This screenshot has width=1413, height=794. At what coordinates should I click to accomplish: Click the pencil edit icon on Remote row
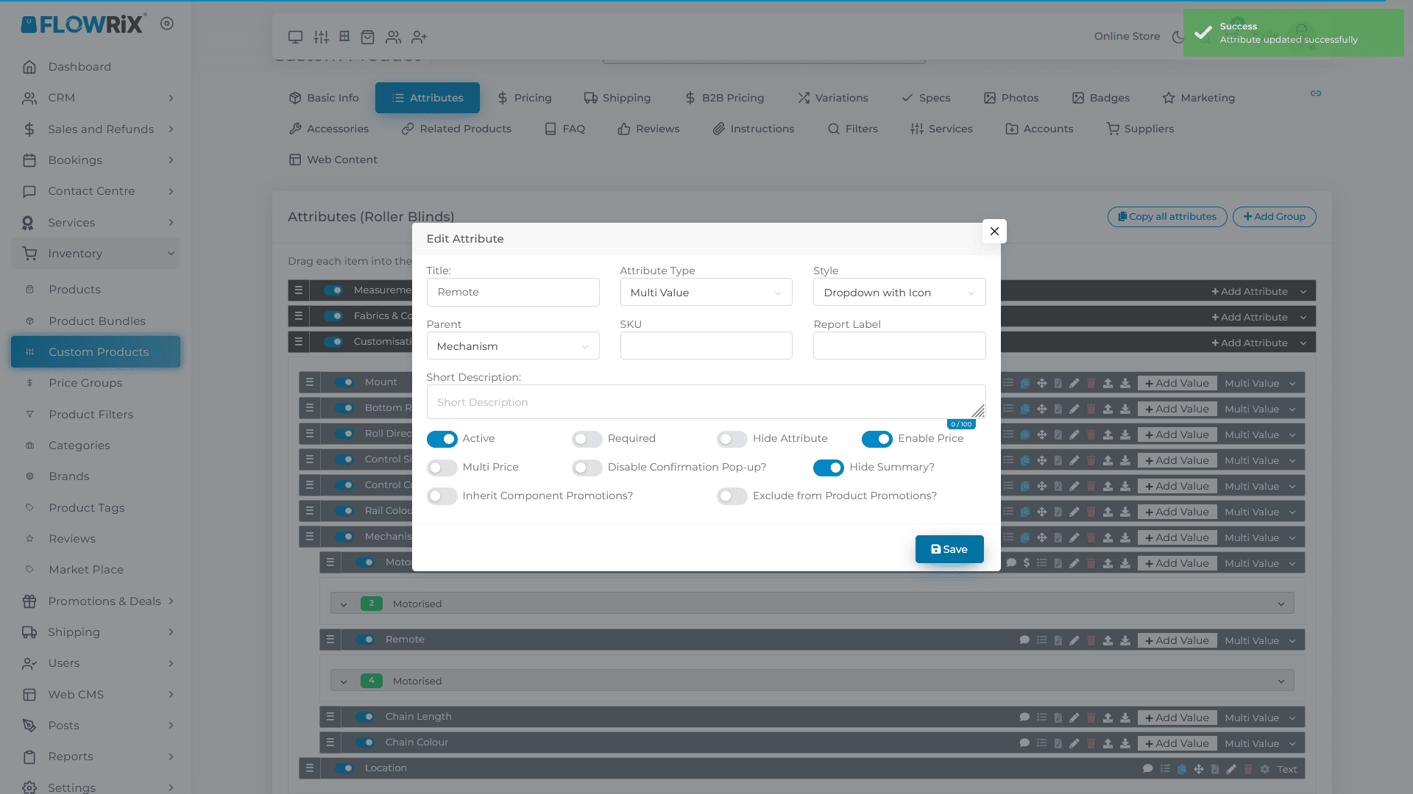click(1074, 640)
